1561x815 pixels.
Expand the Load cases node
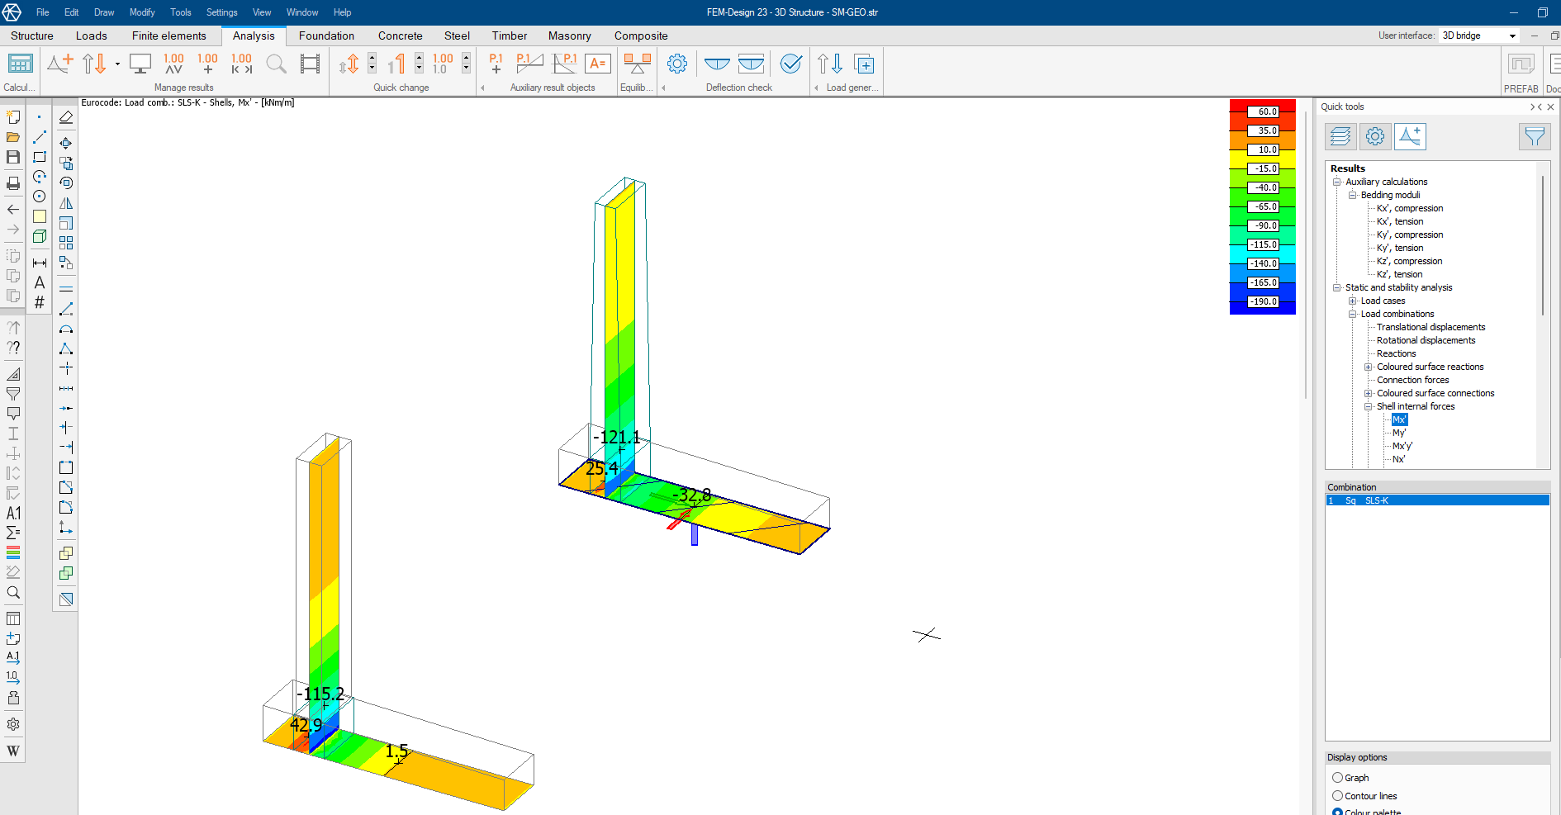click(x=1352, y=301)
